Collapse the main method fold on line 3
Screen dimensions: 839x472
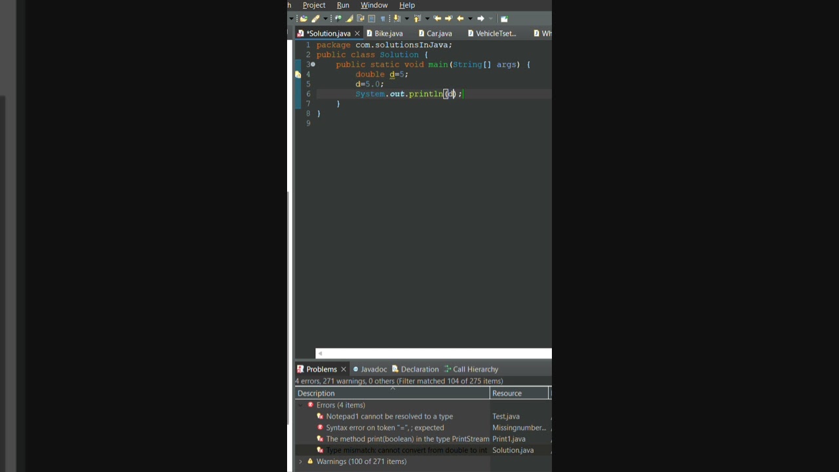point(313,64)
